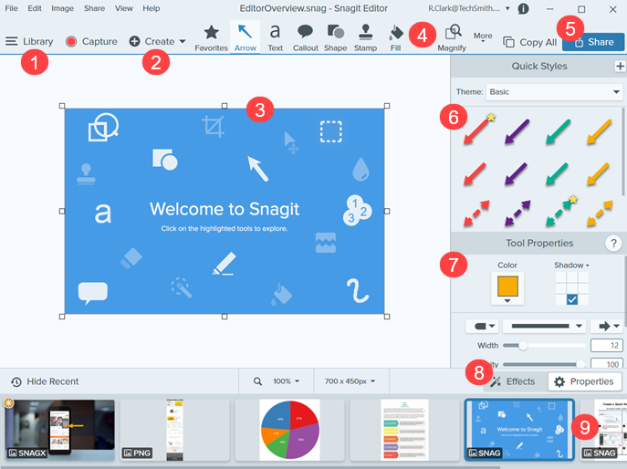Choose the Text tool
This screenshot has height=469, width=627.
click(275, 38)
